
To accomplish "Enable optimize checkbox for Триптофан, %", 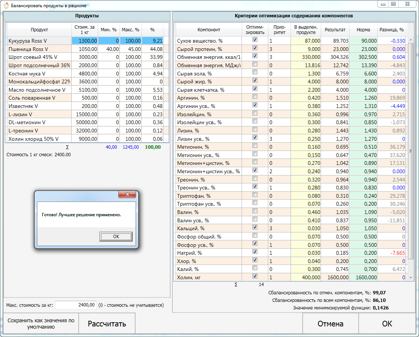I will tap(255, 195).
